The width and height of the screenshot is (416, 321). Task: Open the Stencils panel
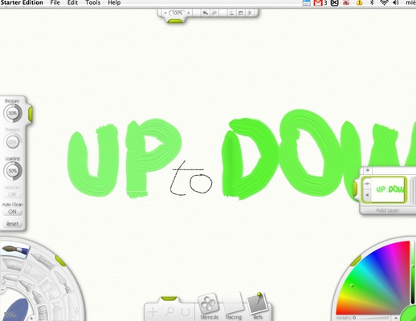coord(209,307)
